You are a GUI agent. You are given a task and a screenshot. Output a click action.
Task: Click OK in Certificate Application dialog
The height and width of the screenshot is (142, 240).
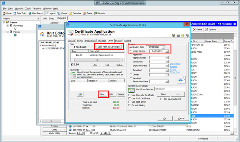165,119
